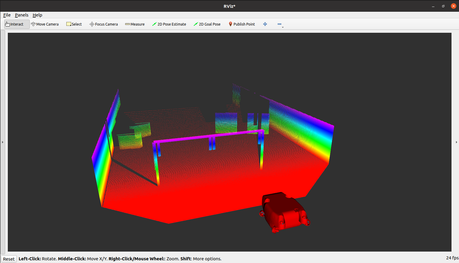The height and width of the screenshot is (263, 459).
Task: Open the Help menu
Action: point(38,15)
